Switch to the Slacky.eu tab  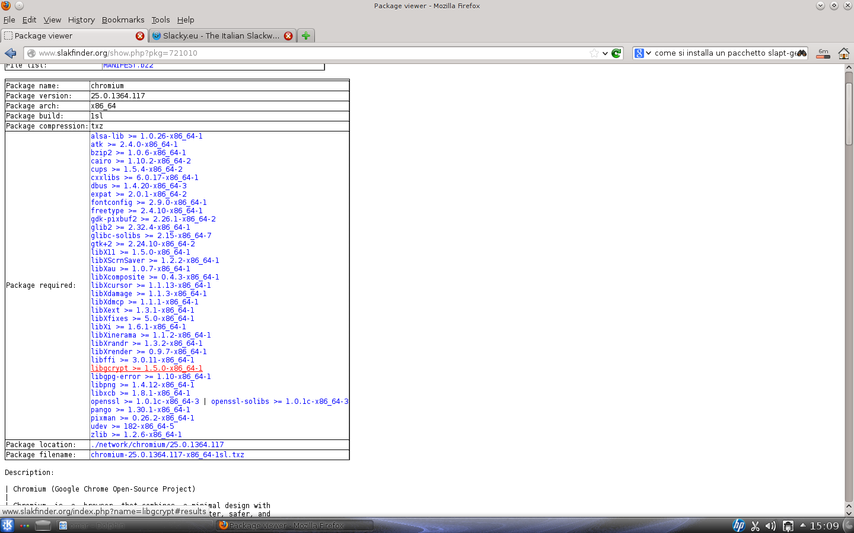(x=222, y=36)
